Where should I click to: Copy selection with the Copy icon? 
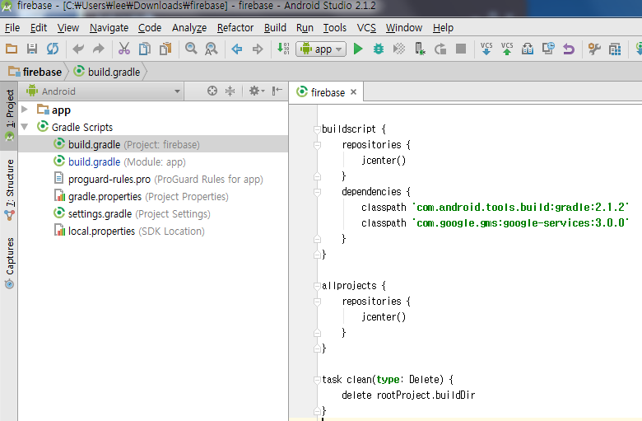click(145, 49)
